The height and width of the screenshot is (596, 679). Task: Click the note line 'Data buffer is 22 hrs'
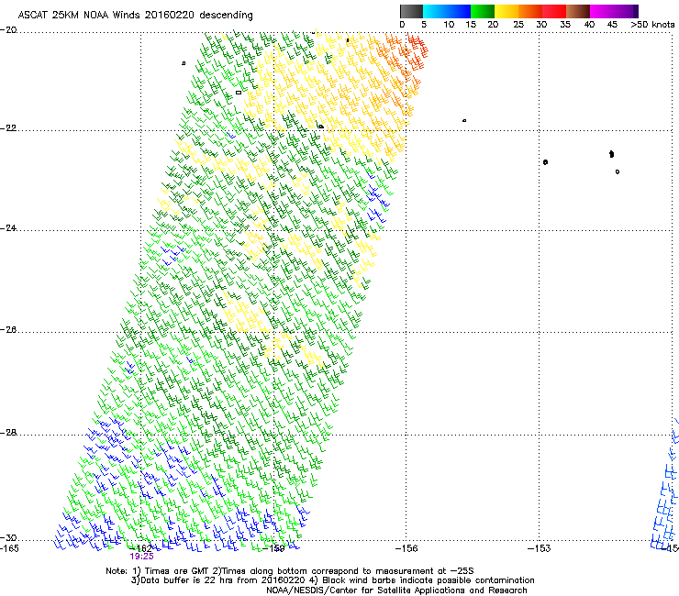click(x=333, y=580)
